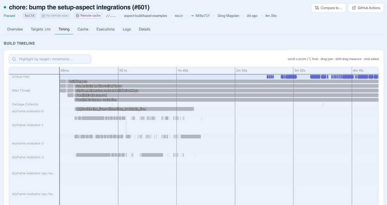
Task: Go to the Logs tab
Action: click(x=127, y=29)
